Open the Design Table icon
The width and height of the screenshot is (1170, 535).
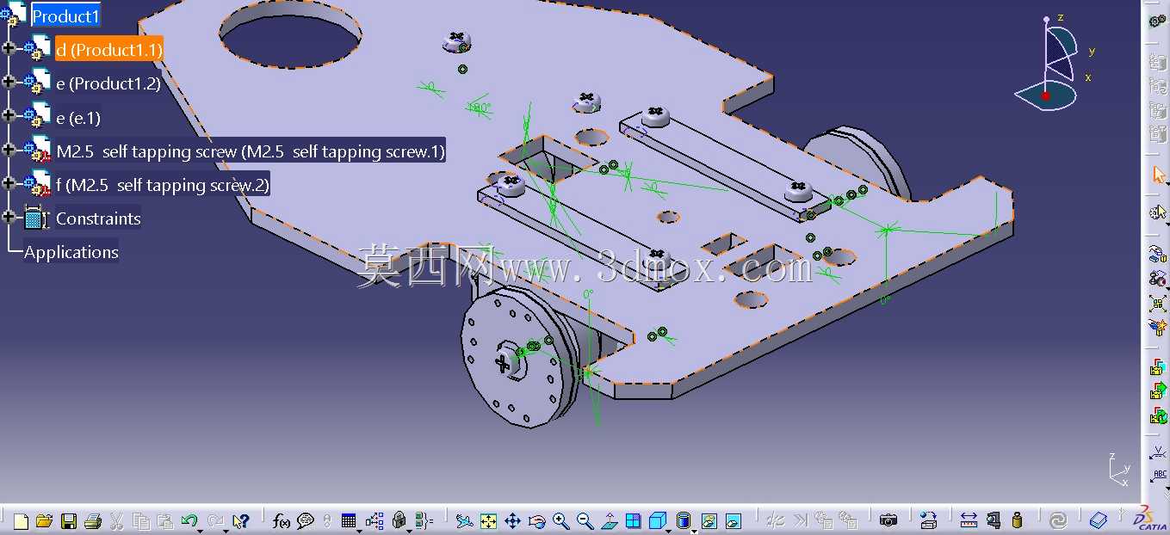click(349, 520)
